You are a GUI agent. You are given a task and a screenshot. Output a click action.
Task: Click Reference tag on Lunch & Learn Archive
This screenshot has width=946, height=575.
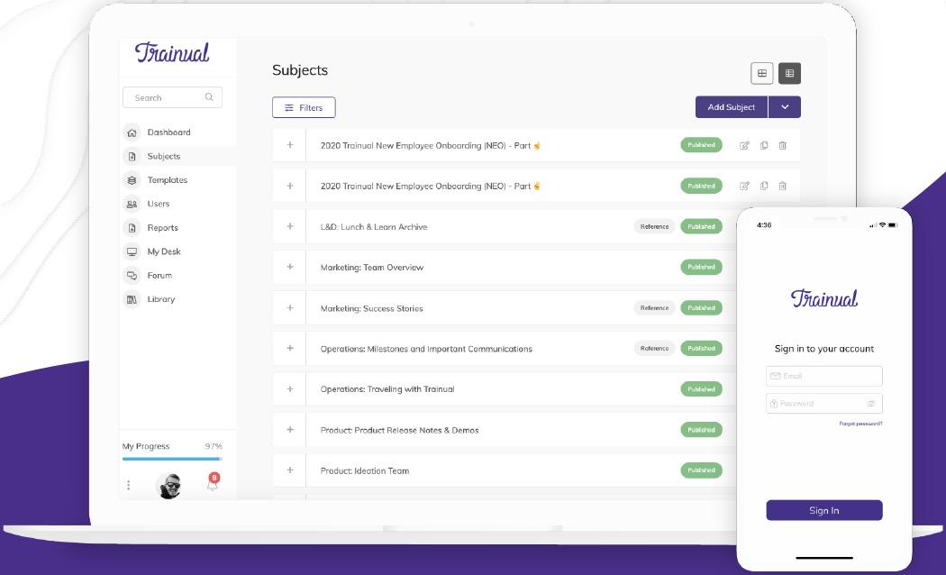(655, 227)
